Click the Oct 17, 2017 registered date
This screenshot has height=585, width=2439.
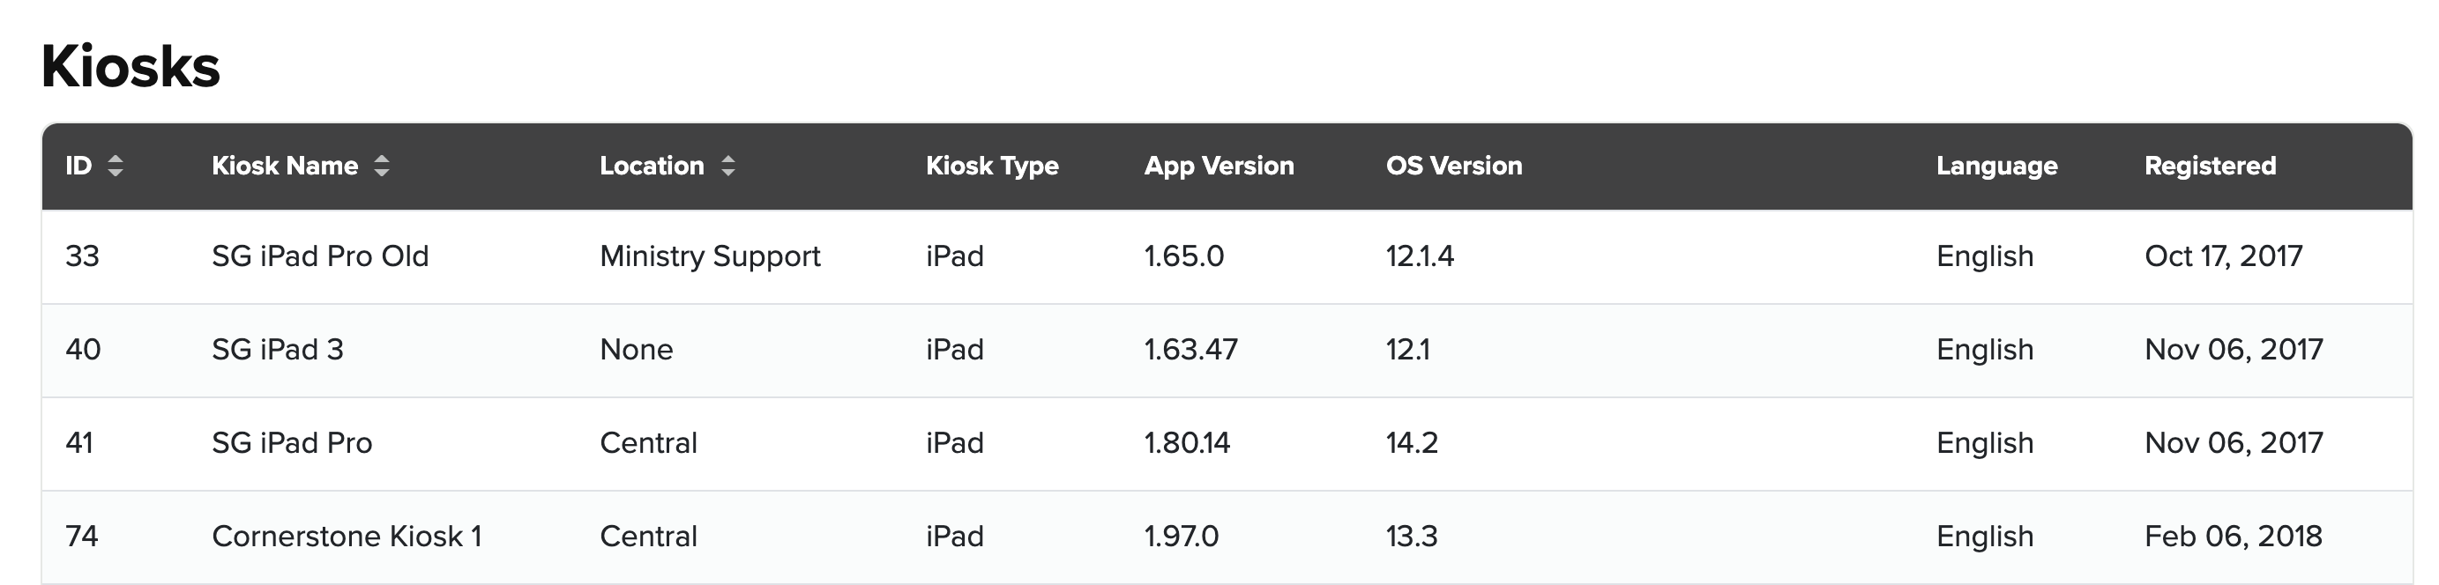point(2222,256)
